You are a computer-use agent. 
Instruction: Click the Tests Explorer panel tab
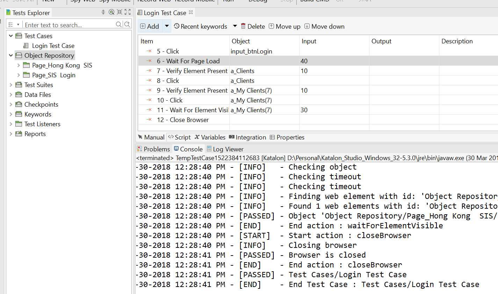(x=28, y=13)
